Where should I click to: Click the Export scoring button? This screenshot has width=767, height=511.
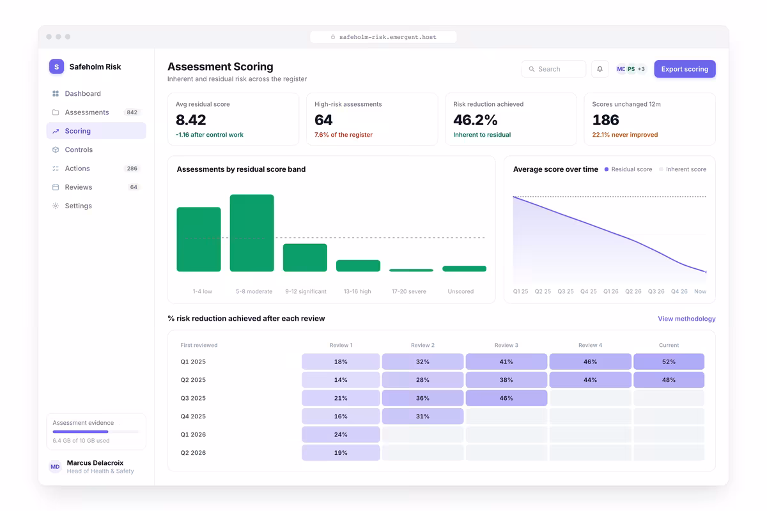tap(685, 69)
